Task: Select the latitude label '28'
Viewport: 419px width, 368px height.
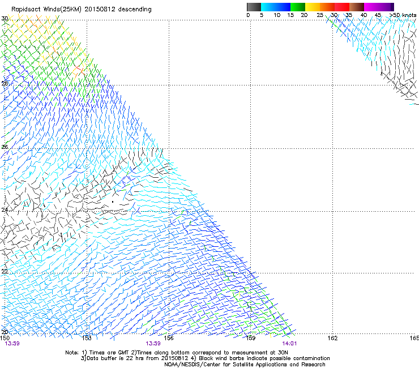Action: point(5,84)
